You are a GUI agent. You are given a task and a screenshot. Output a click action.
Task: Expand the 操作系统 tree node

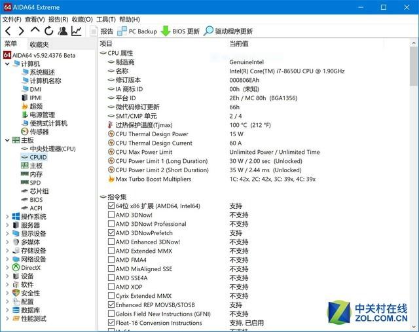pyautogui.click(x=7, y=217)
